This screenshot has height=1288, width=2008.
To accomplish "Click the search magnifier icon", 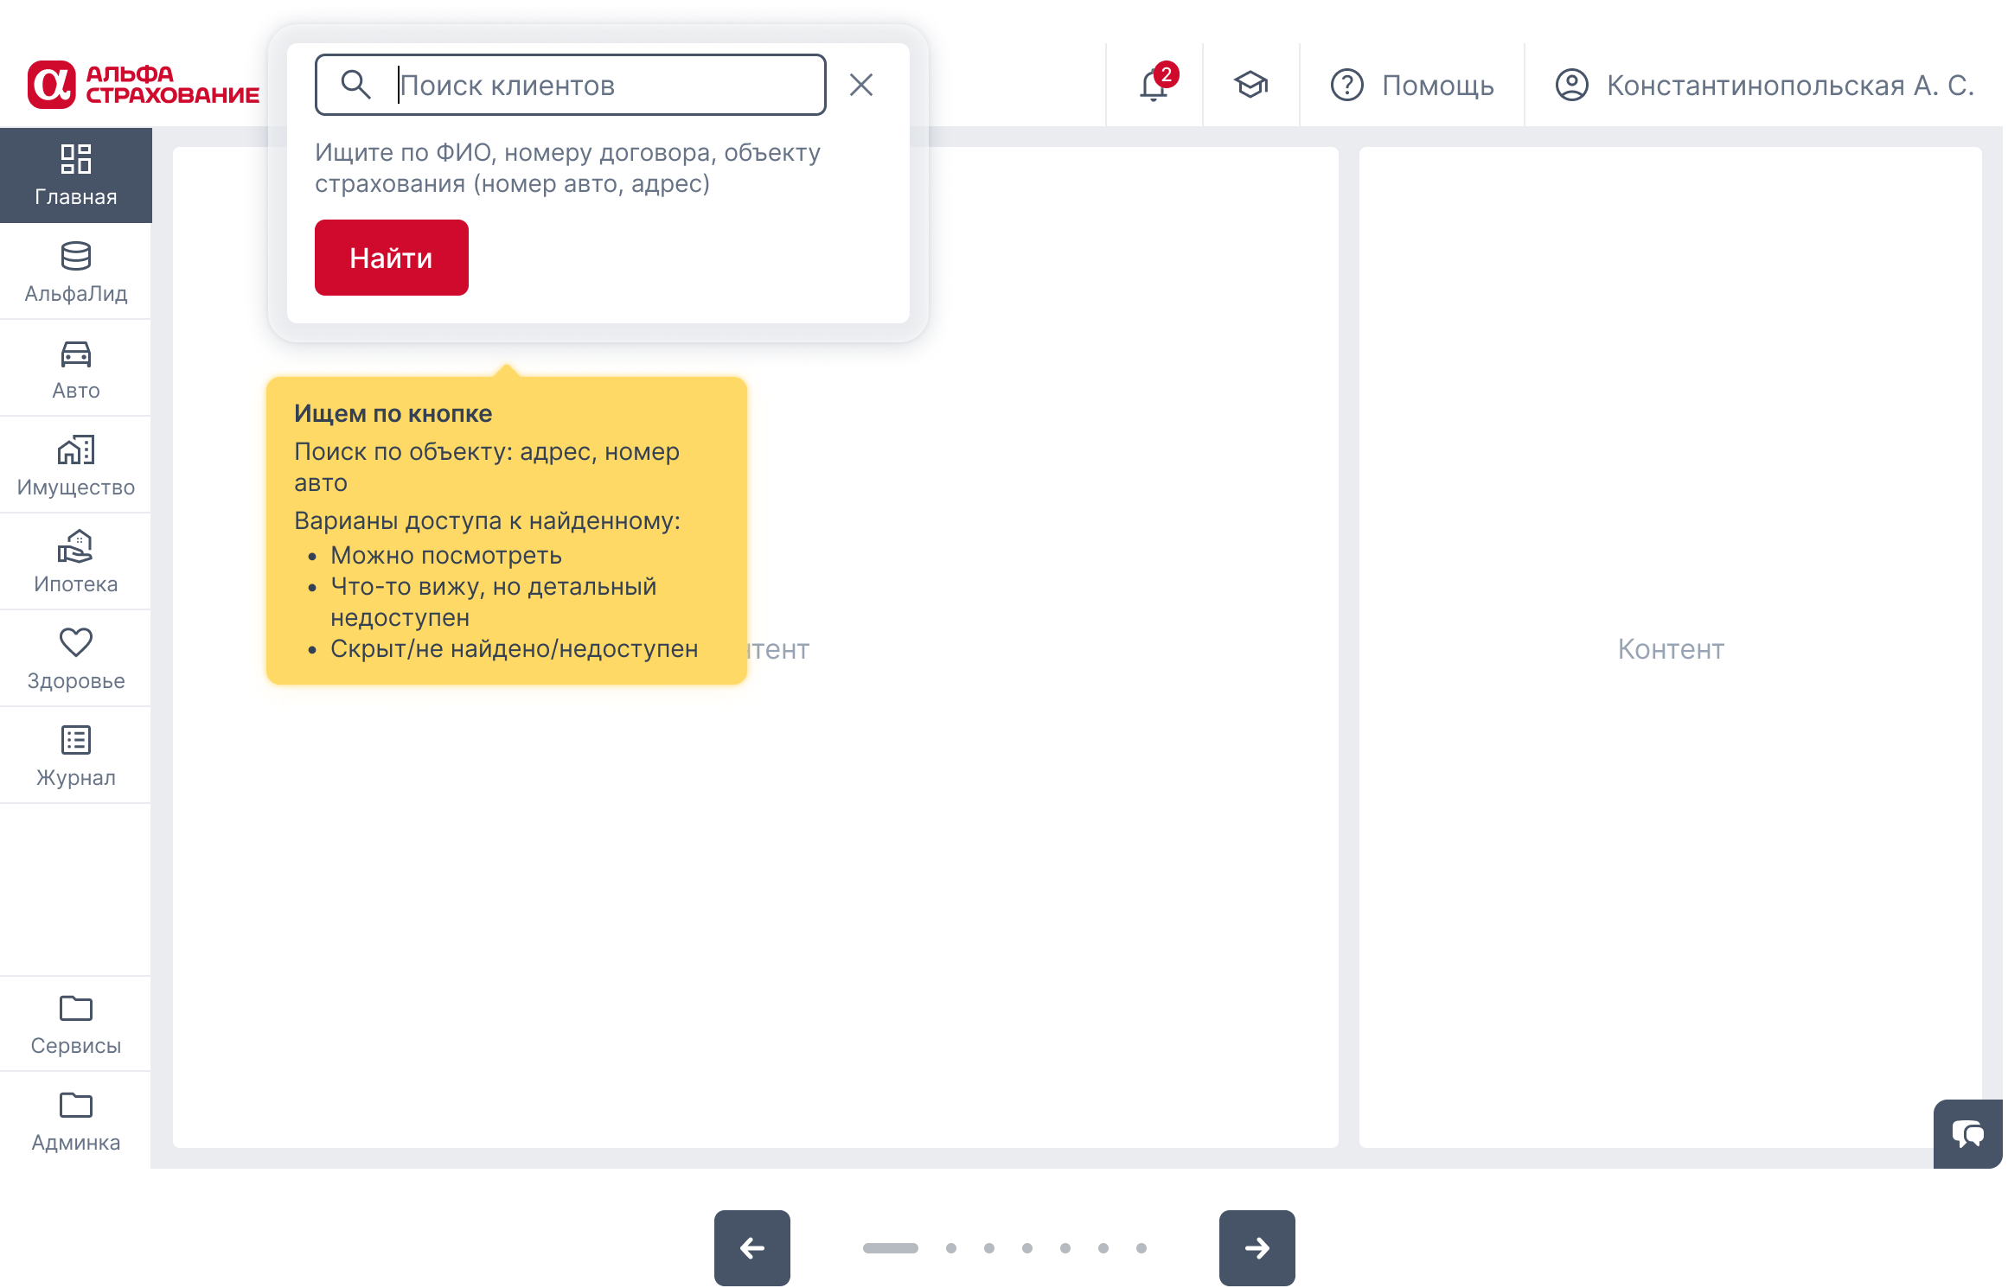I will (x=355, y=85).
